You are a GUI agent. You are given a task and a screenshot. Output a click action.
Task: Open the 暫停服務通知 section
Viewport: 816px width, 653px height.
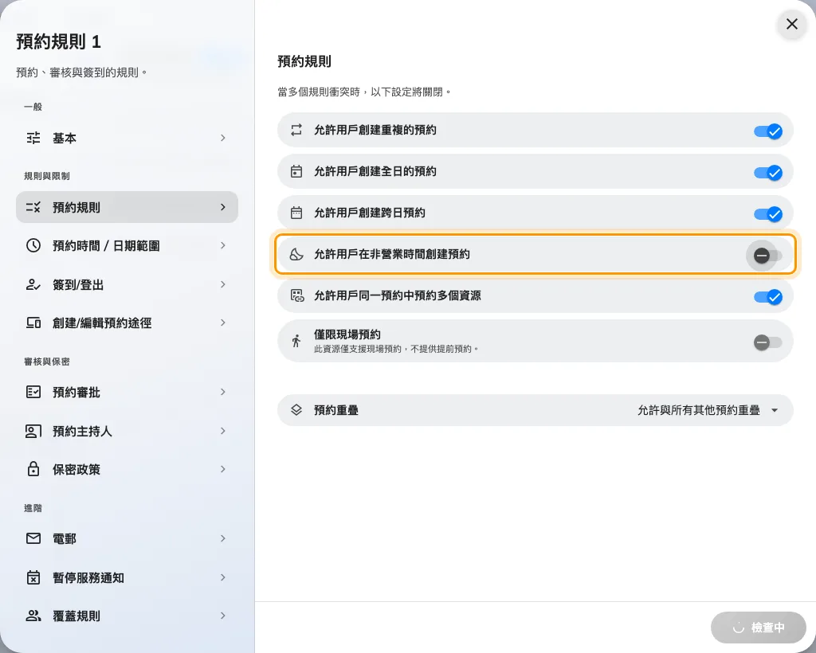[127, 577]
